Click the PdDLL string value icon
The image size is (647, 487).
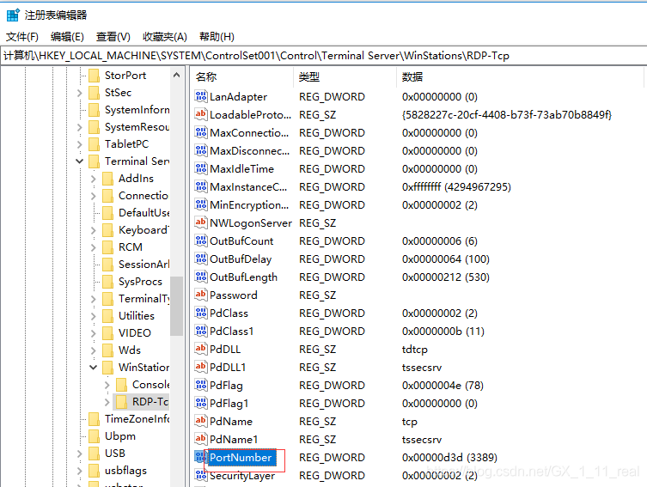pos(201,349)
